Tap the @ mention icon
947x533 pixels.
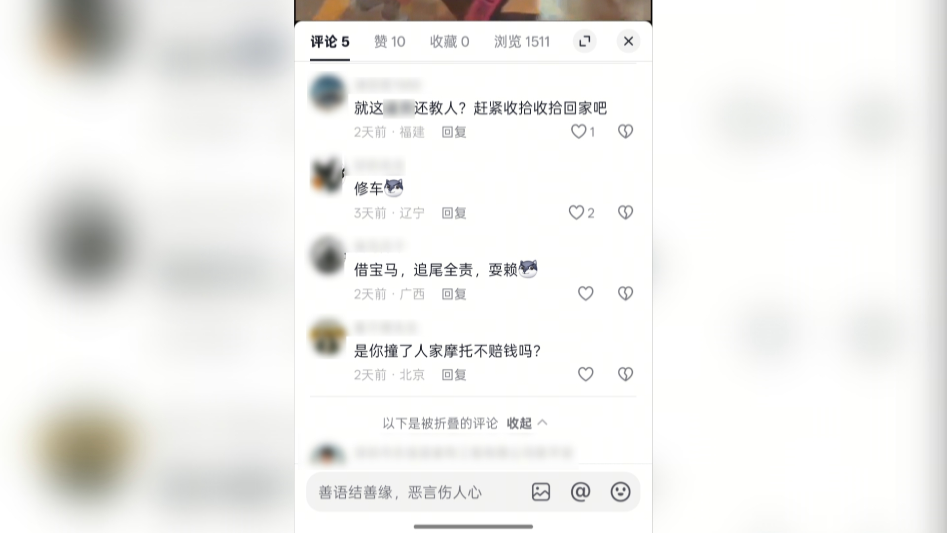(x=581, y=492)
